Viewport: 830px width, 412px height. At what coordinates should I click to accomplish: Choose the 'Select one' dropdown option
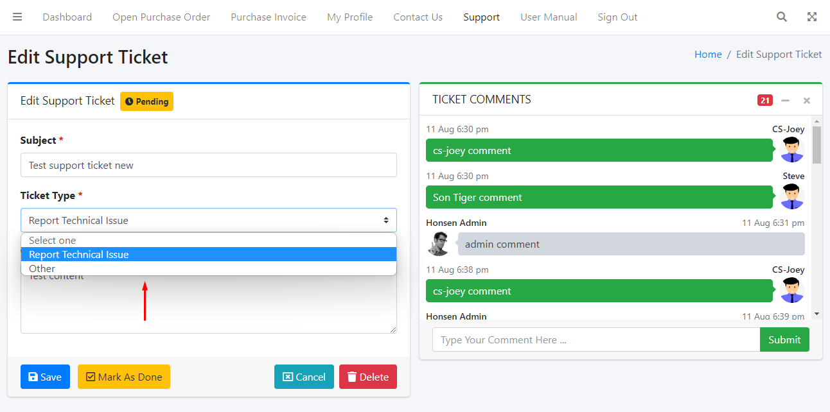tap(53, 241)
